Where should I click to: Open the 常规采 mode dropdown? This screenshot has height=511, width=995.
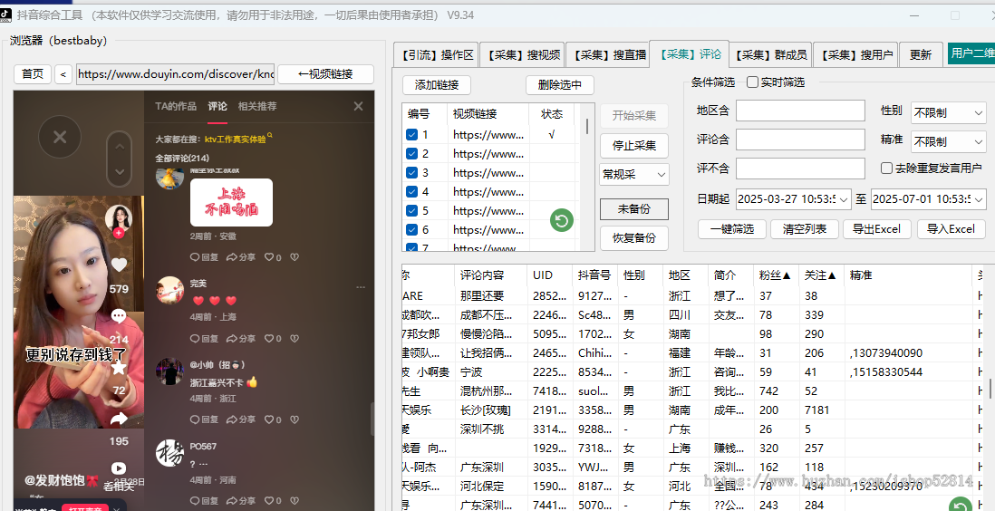[x=634, y=174]
